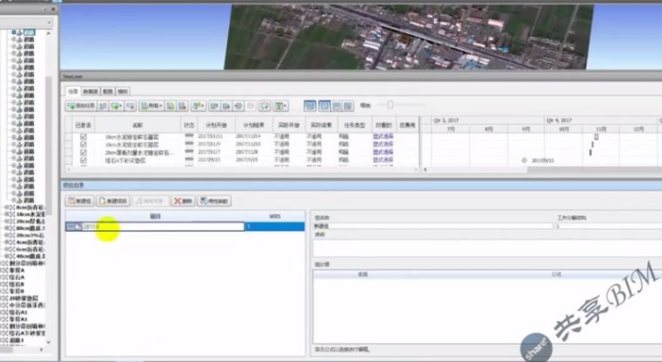Toggle the first Gantt view display icon

tap(310, 106)
